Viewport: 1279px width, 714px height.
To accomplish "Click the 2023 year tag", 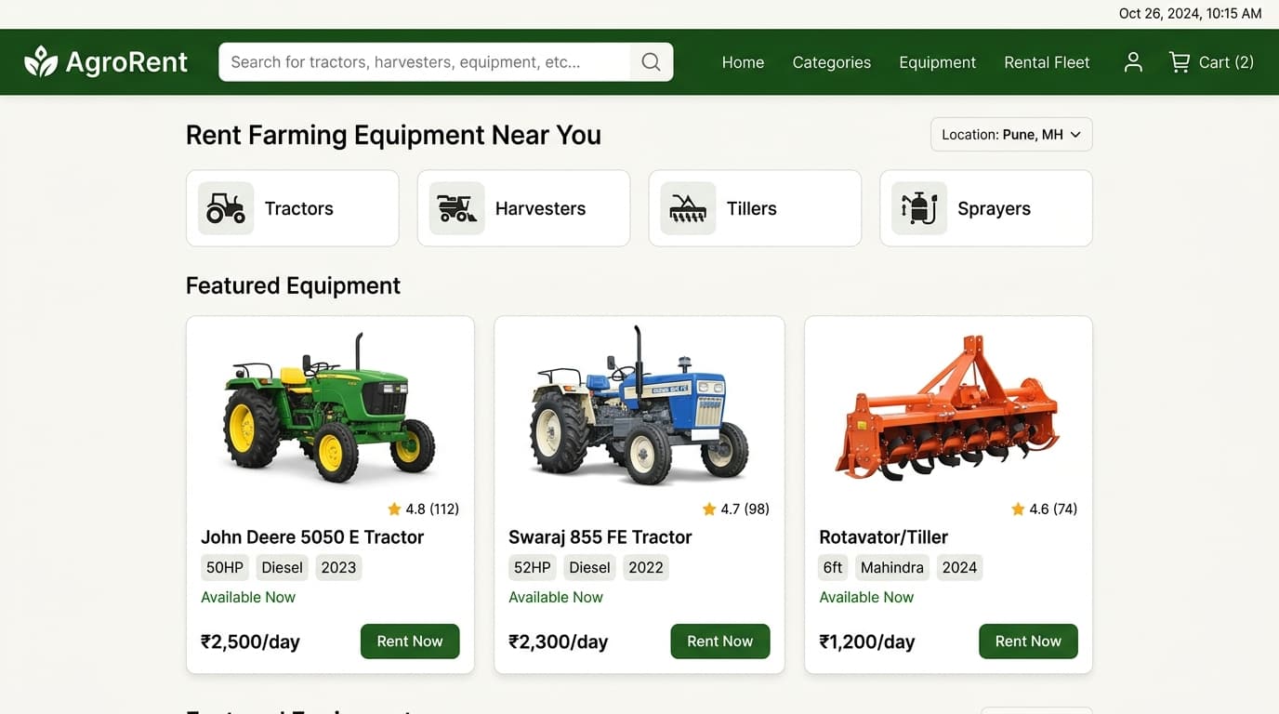I will click(338, 567).
